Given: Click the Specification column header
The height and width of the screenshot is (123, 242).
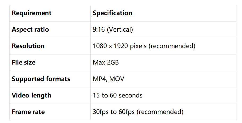Looking at the screenshot, I should coord(112,13).
